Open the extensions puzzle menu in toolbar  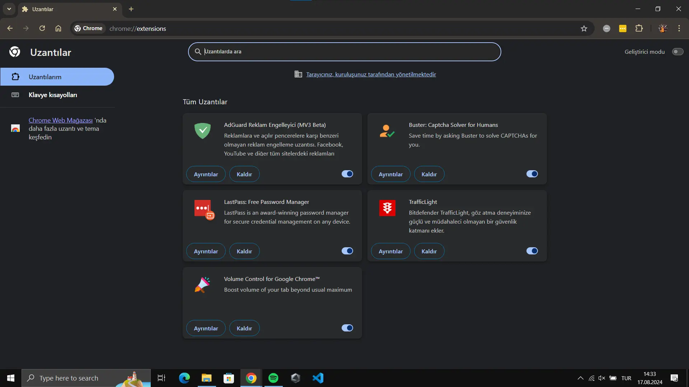click(639, 28)
